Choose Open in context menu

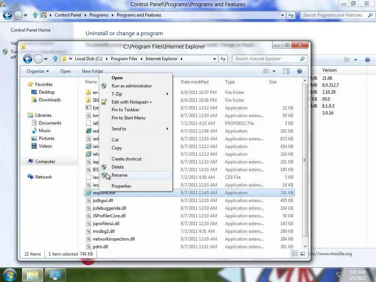click(x=136, y=78)
